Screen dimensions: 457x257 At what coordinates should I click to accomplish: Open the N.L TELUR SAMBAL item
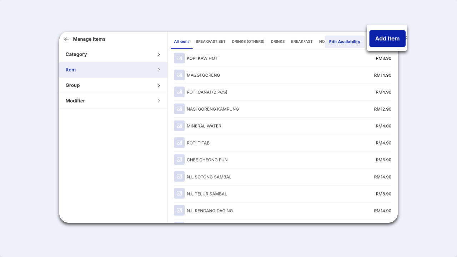(x=283, y=194)
